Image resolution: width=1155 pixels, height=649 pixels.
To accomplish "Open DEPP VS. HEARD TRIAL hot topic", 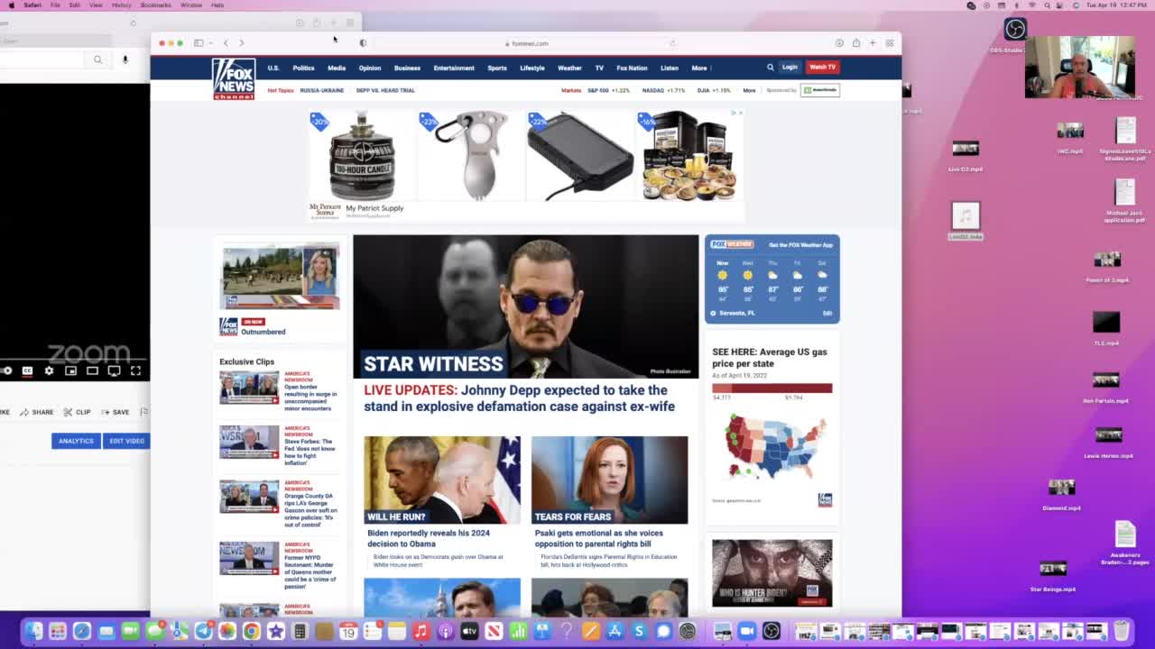I will tap(385, 90).
